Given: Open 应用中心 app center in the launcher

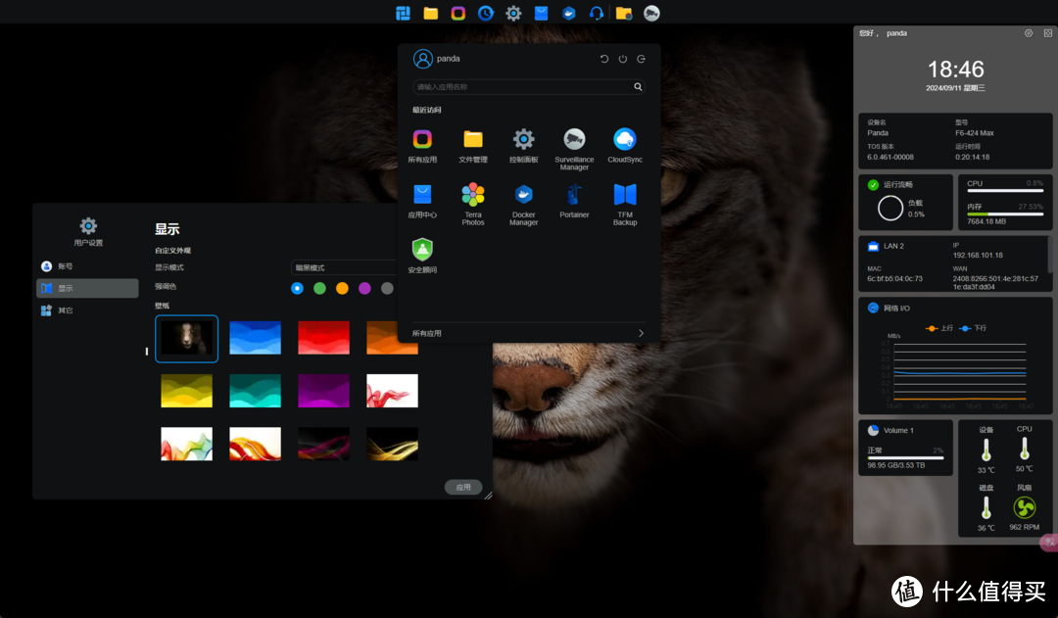Looking at the screenshot, I should (x=422, y=195).
